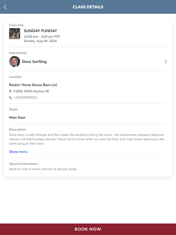
Task: Call the number +14252559211
Action: click(x=25, y=98)
